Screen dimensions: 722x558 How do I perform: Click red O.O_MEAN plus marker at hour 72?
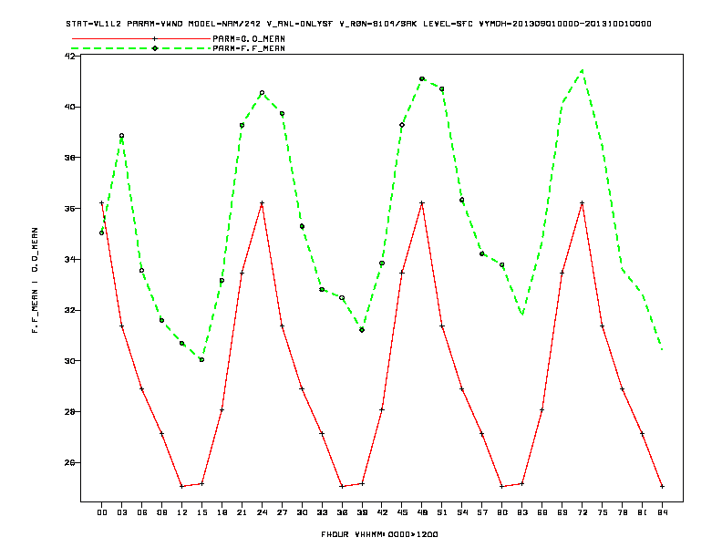click(582, 203)
